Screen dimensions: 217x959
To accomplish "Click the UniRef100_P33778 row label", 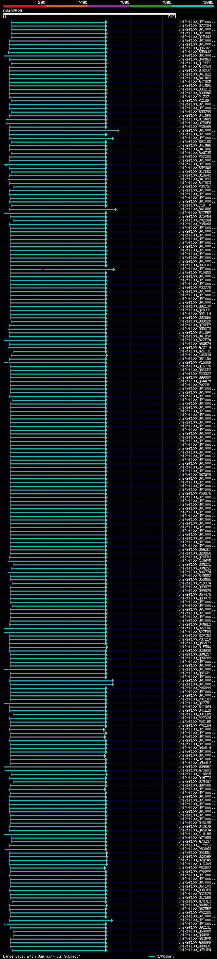I will [195, 287].
